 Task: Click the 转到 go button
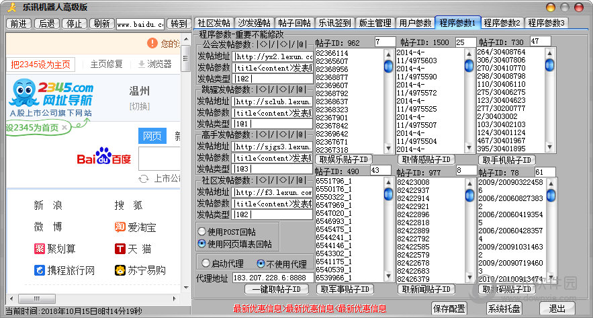(179, 24)
